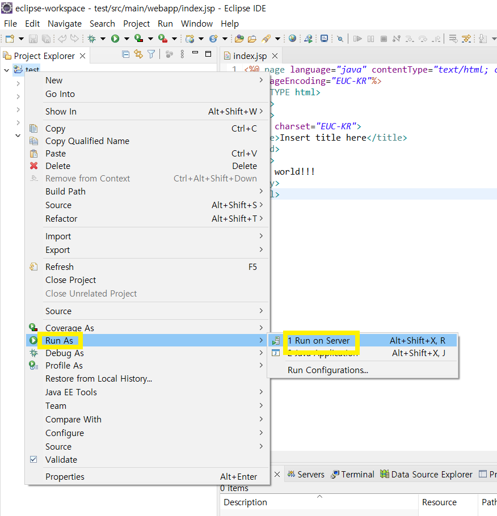Click the Disconnect toolbar icon
Screen dimensions: 497x516
(x=397, y=39)
